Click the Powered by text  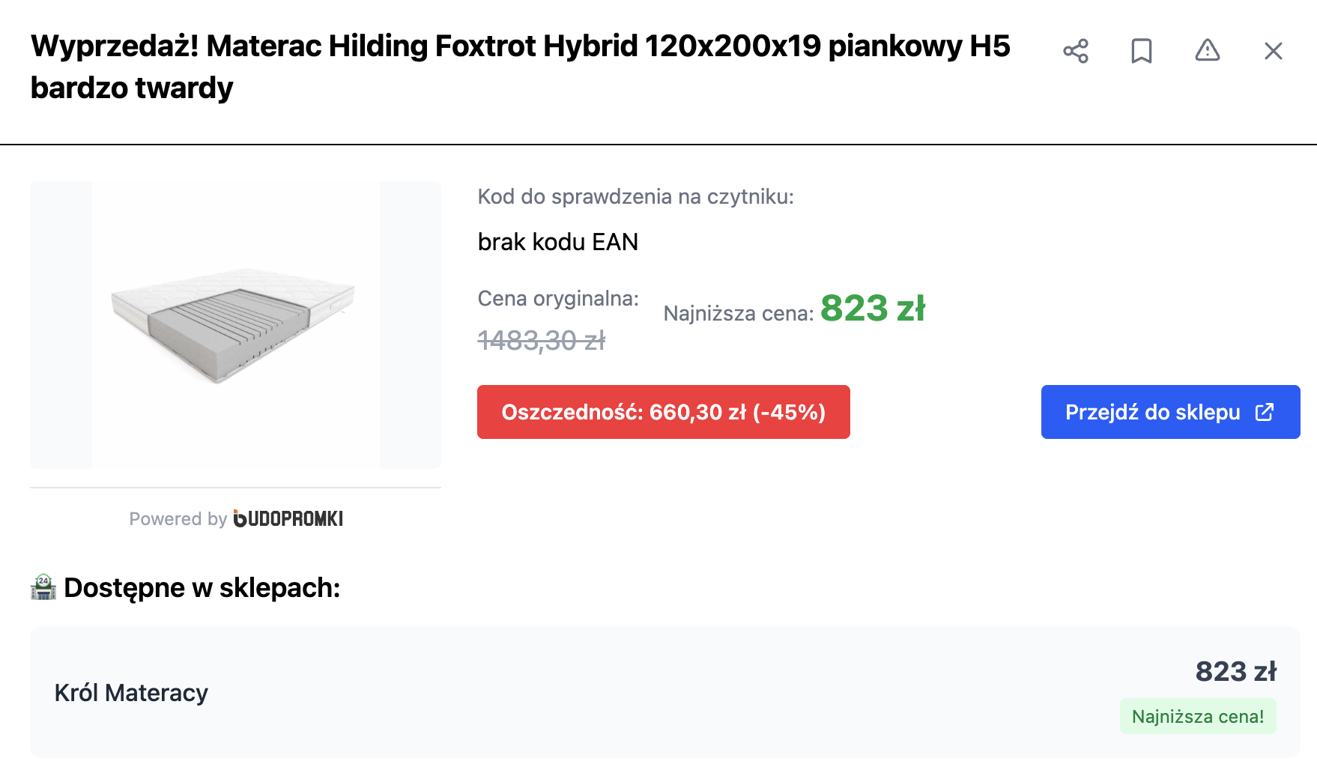tap(178, 519)
